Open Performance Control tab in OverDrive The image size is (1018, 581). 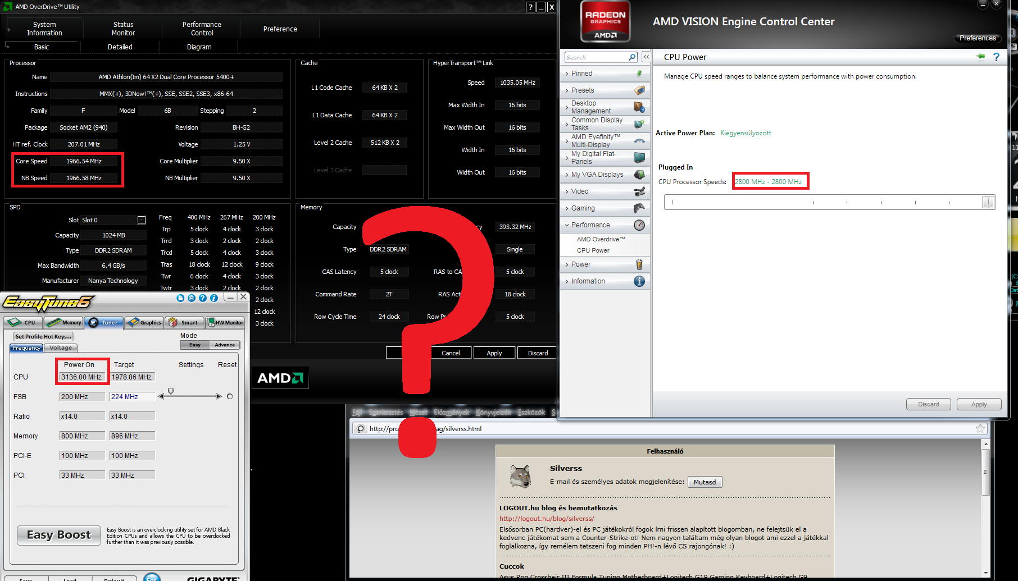click(202, 29)
